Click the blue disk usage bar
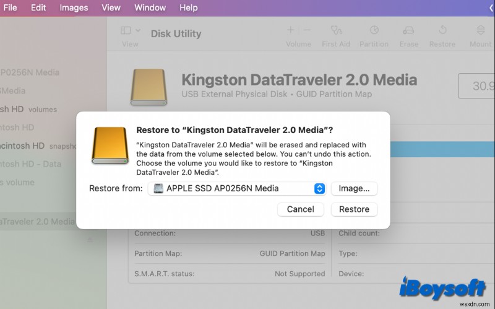 (x=442, y=149)
